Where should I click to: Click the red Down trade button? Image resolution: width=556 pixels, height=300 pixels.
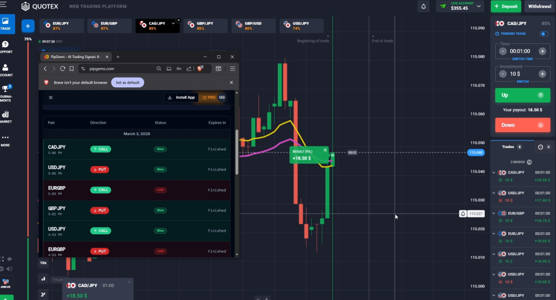523,125
